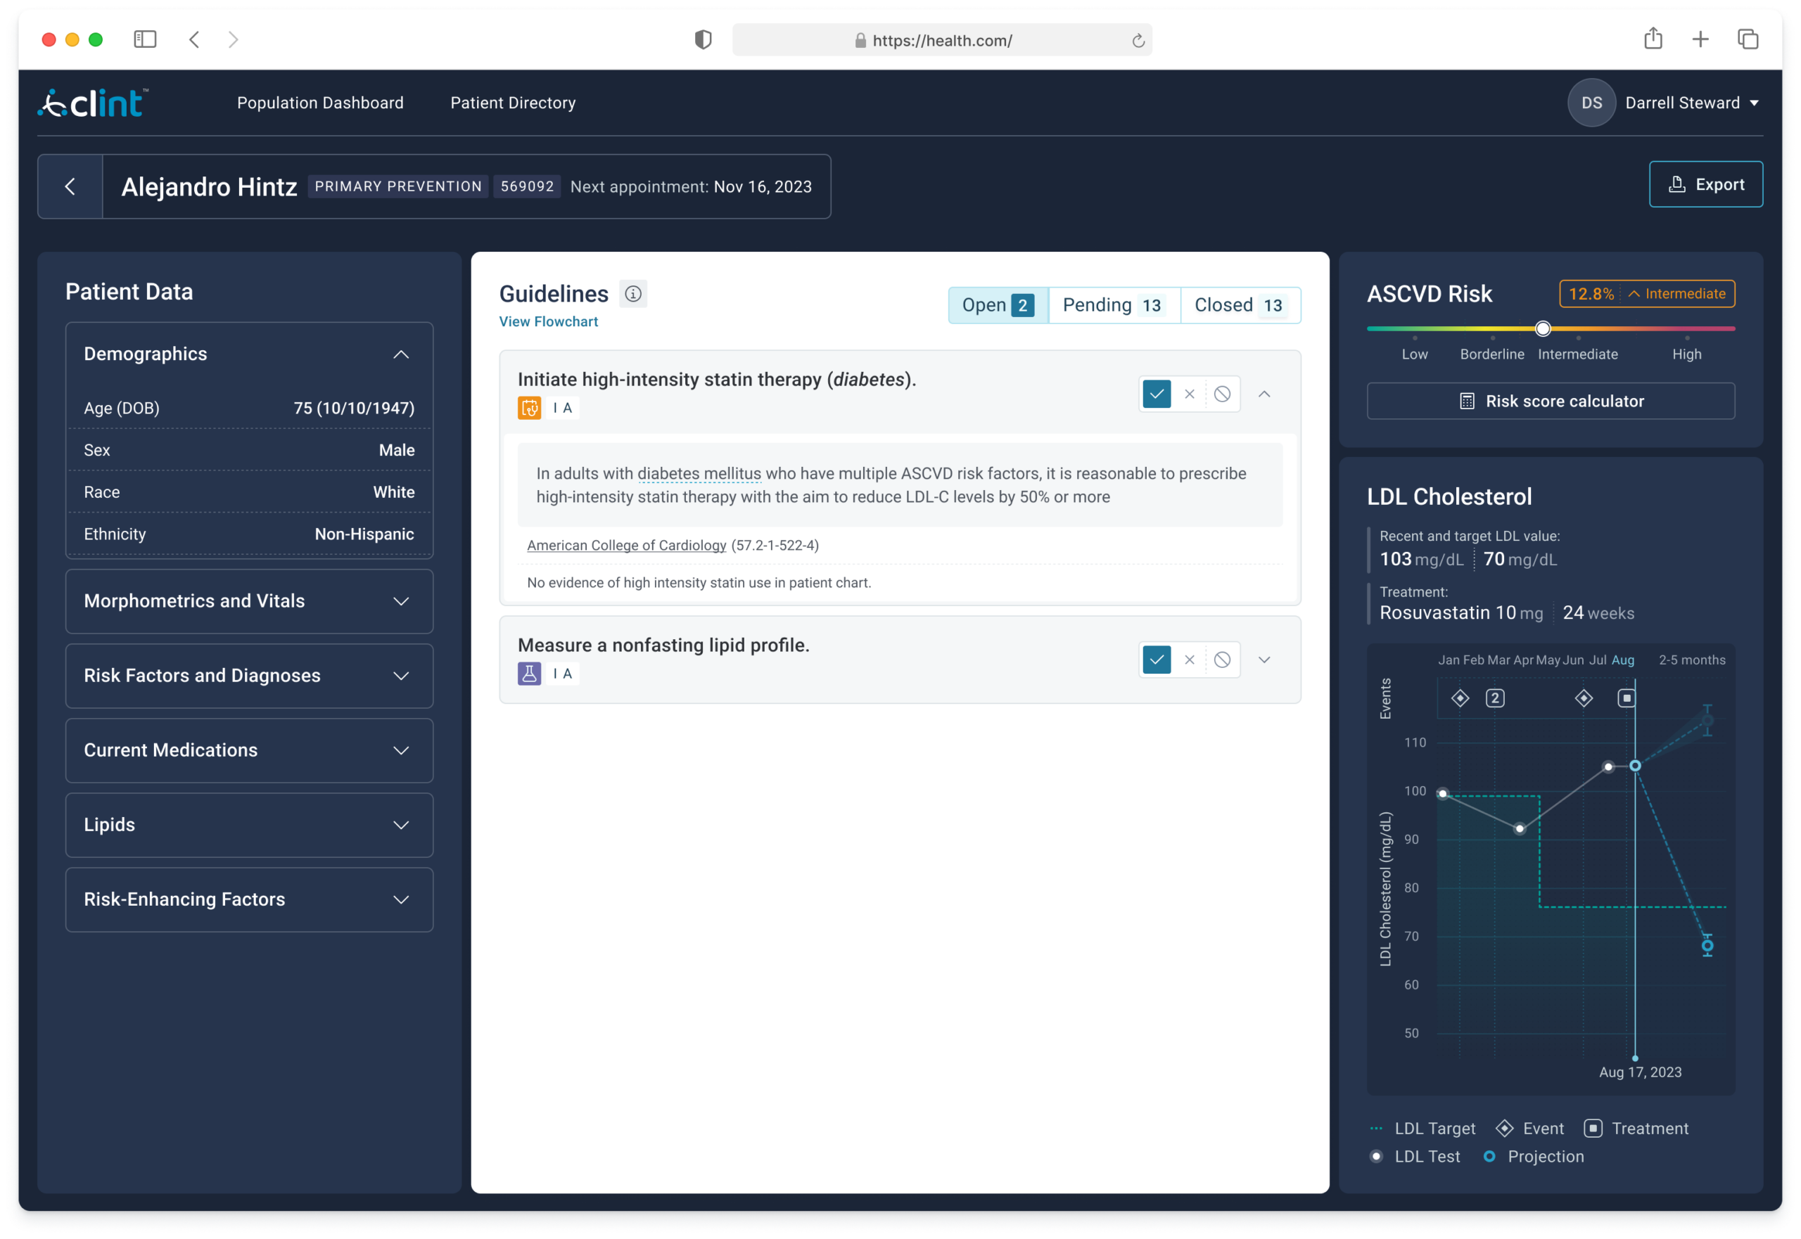Click the orange icon under statin guideline
This screenshot has height=1239, width=1801.
pyautogui.click(x=529, y=408)
